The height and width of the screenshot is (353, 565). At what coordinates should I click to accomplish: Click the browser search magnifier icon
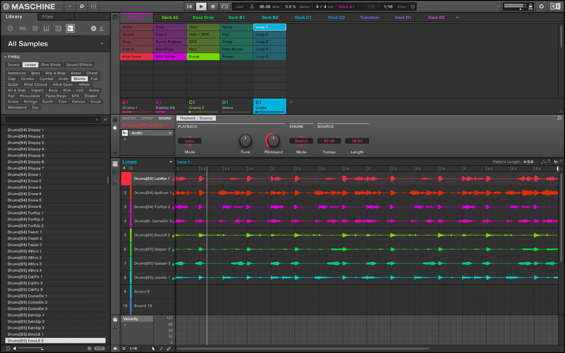click(81, 7)
